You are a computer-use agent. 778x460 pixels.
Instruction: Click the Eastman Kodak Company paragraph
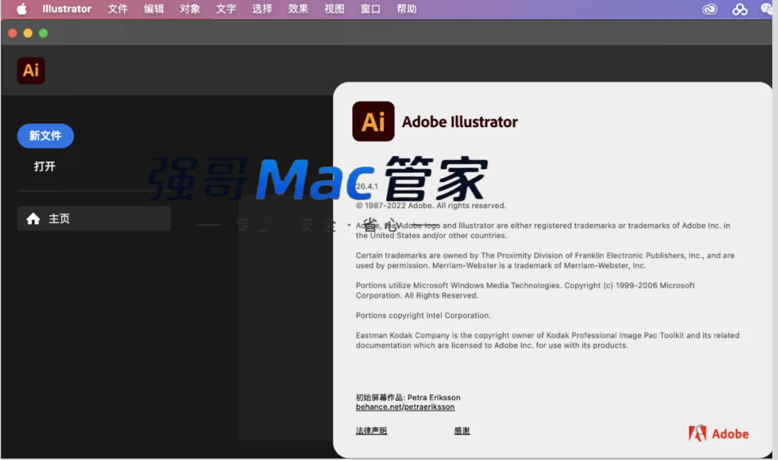click(548, 340)
